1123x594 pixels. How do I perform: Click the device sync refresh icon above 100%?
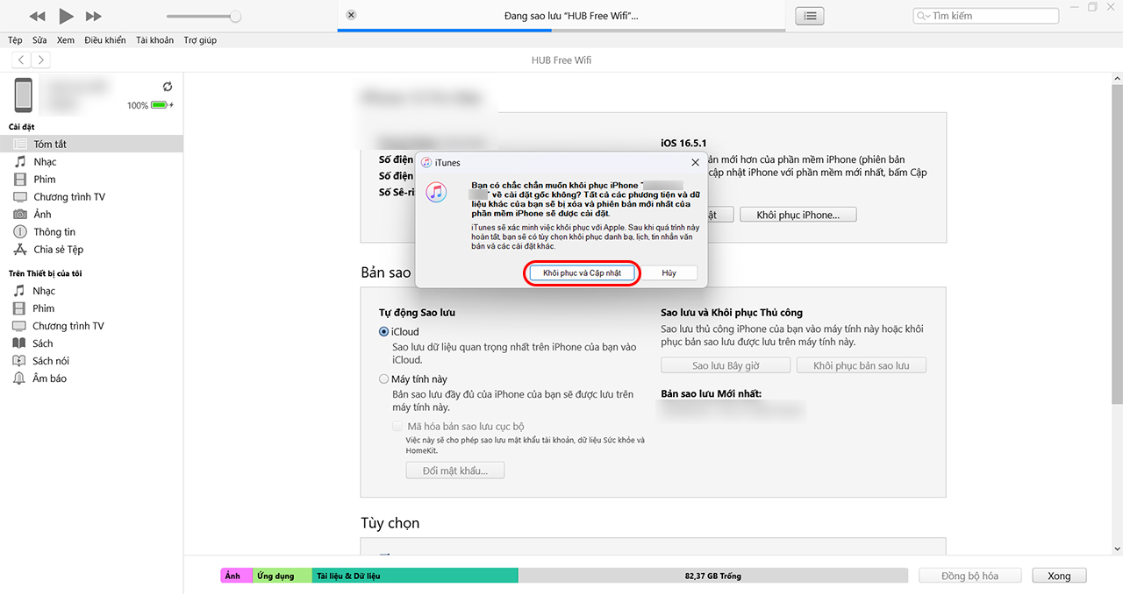pos(167,87)
